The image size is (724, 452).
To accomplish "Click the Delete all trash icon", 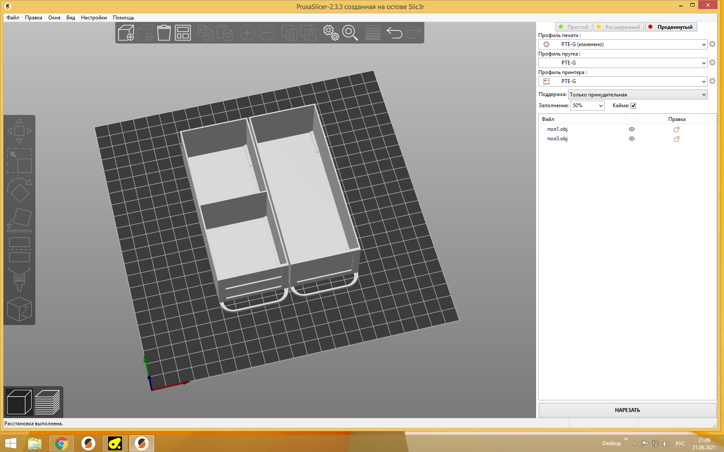I will (x=164, y=33).
